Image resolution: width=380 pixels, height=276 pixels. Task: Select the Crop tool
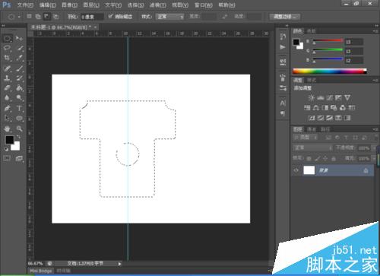[7, 58]
